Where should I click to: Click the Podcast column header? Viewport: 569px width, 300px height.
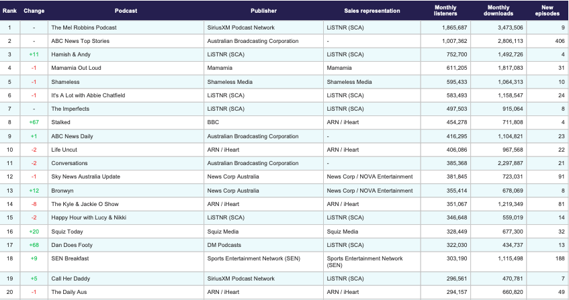click(x=126, y=11)
